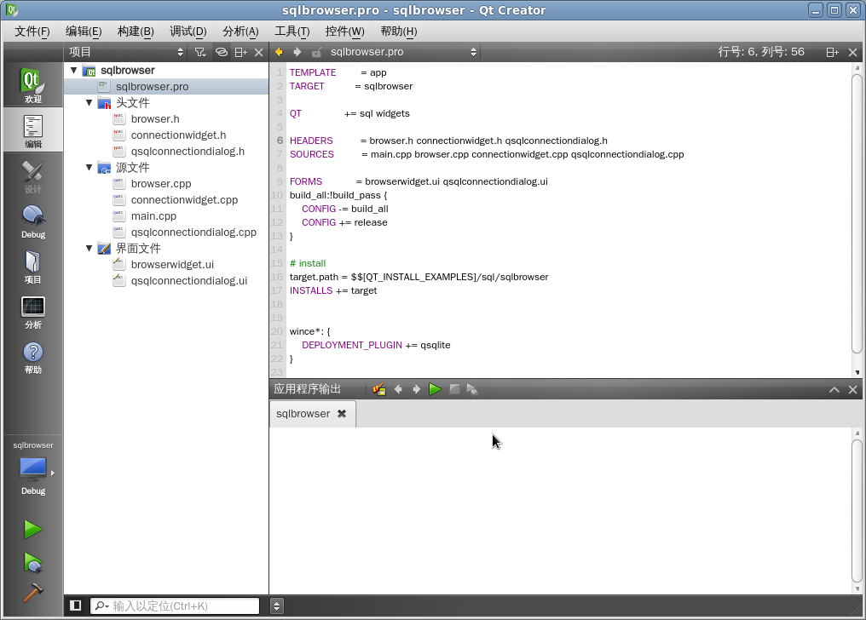The height and width of the screenshot is (620, 866).
Task: Click the editor vertical scrollbar
Action: click(x=857, y=214)
